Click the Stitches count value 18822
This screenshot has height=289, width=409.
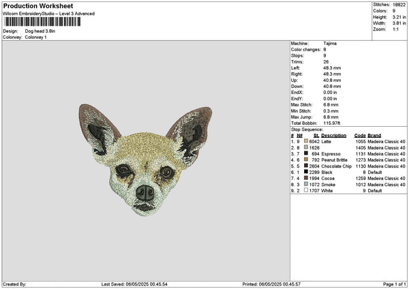tap(399, 5)
